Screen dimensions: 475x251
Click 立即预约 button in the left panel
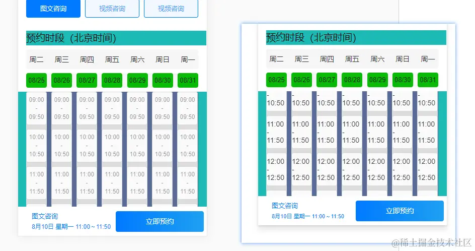(x=160, y=222)
